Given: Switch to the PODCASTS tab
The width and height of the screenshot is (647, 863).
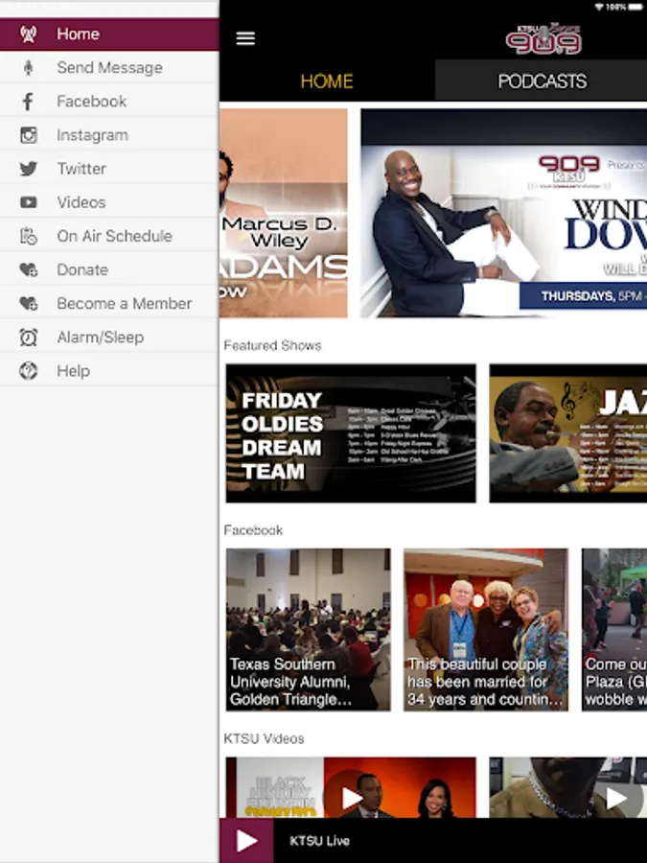Looking at the screenshot, I should (x=542, y=81).
